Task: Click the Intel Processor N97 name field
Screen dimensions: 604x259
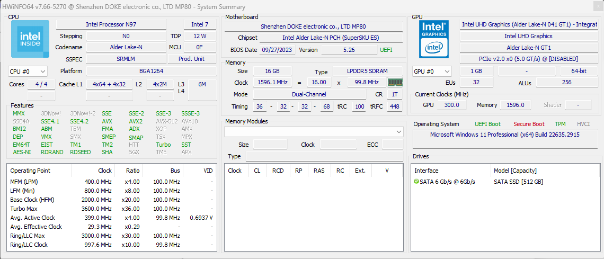Action: pos(111,25)
